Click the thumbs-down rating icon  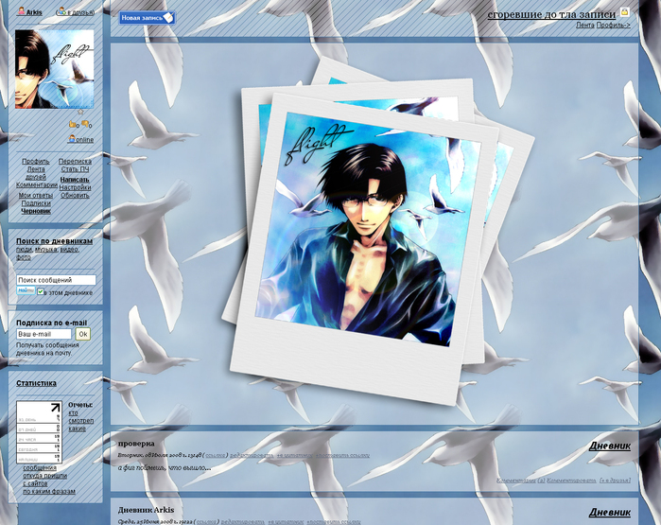point(85,124)
